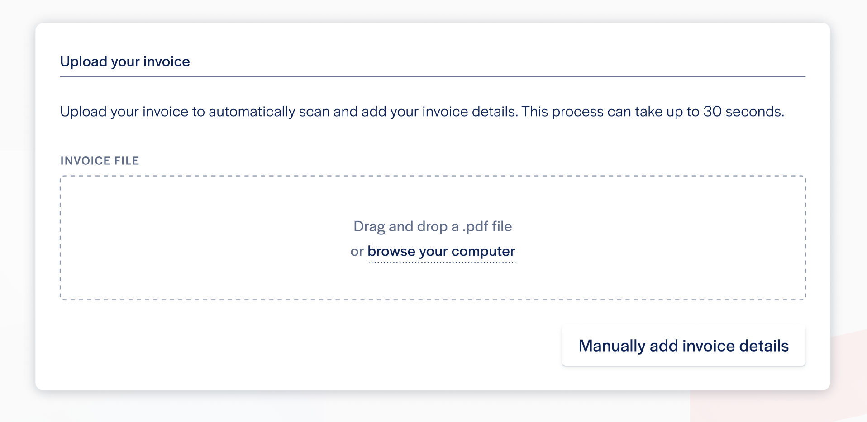
Task: Select browse your computer to choose a file
Action: coord(441,251)
